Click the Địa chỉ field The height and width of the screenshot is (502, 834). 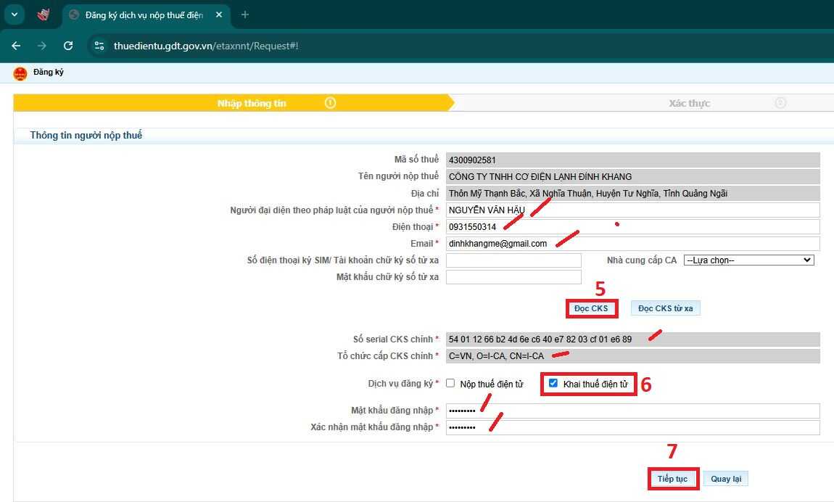tap(633, 194)
